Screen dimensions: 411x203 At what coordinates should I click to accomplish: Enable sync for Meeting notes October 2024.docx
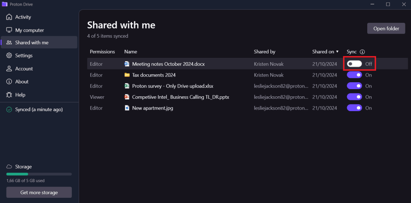(354, 64)
